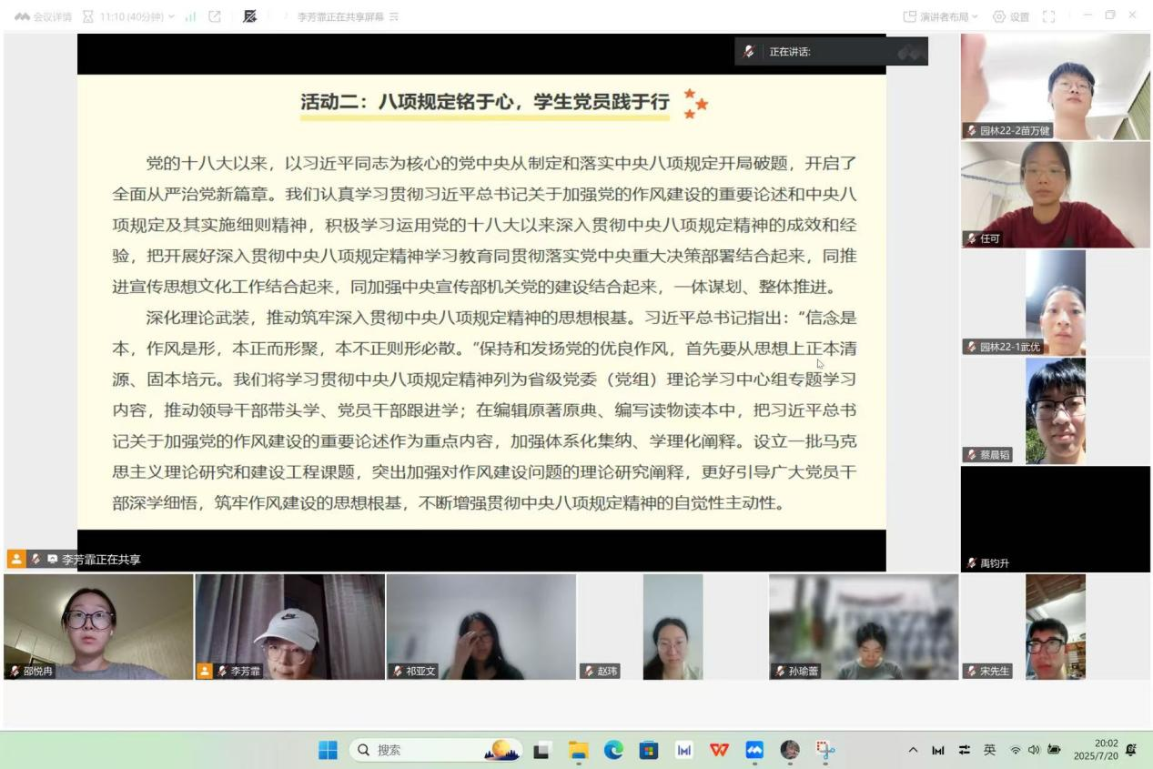Click the pop-out window icon in top bar
This screenshot has height=769, width=1153.
tap(215, 16)
